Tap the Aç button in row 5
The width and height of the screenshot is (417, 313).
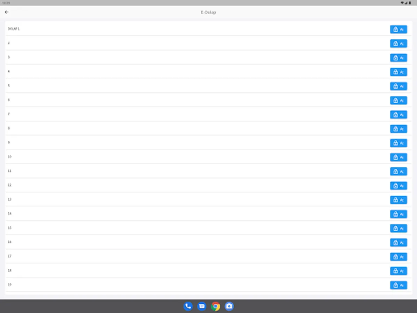[399, 86]
